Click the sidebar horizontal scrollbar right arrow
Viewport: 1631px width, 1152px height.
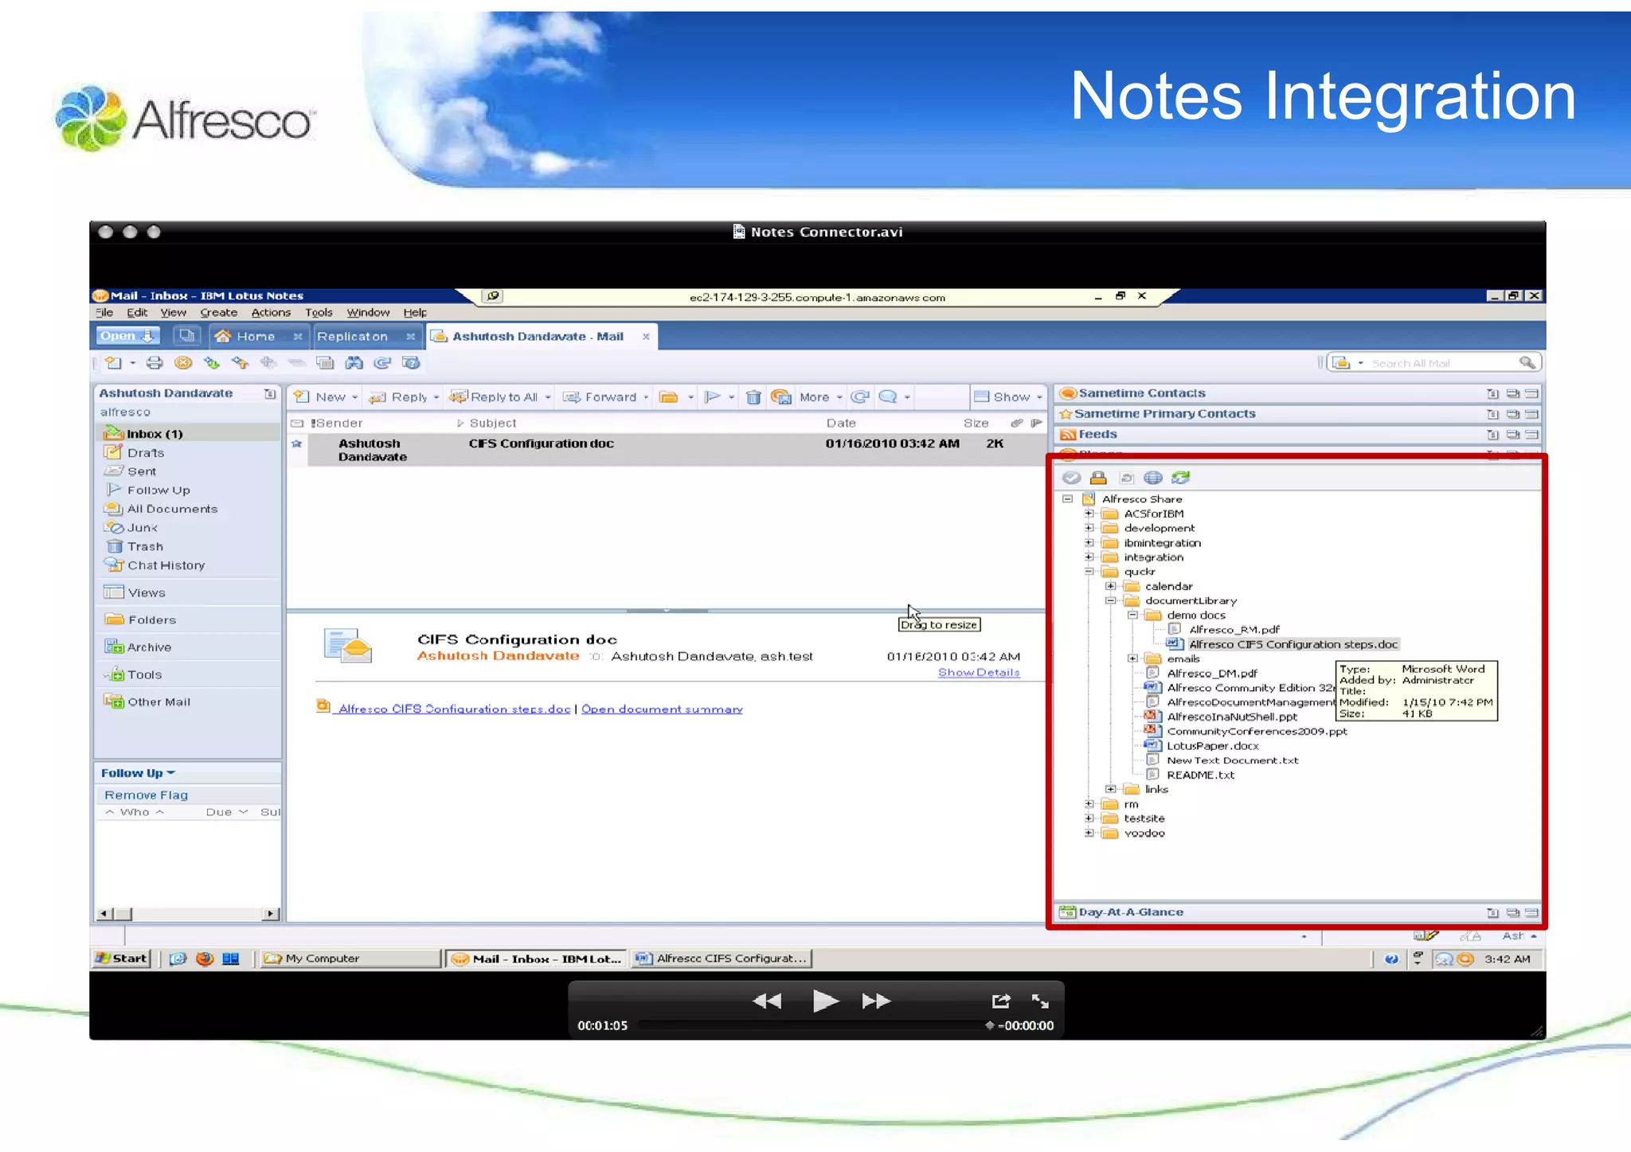pyautogui.click(x=272, y=914)
